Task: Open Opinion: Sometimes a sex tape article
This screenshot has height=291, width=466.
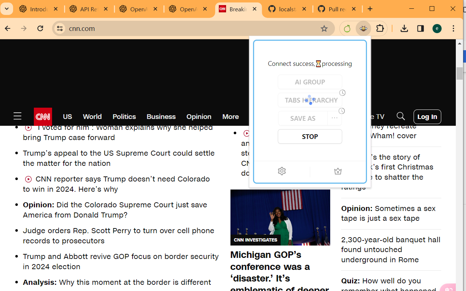Action: [x=388, y=213]
